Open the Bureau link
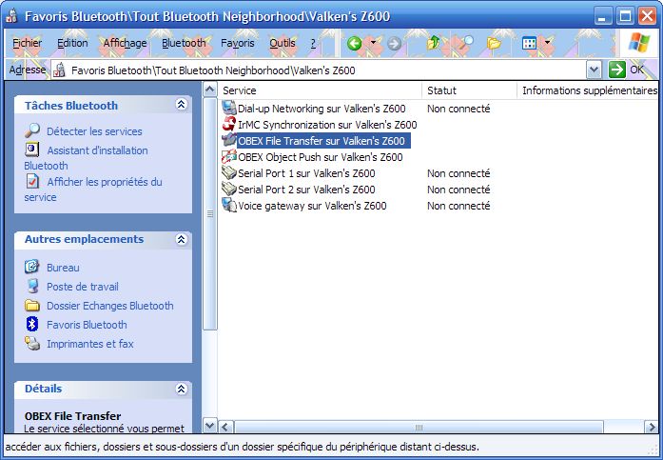The height and width of the screenshot is (460, 663). (x=63, y=268)
